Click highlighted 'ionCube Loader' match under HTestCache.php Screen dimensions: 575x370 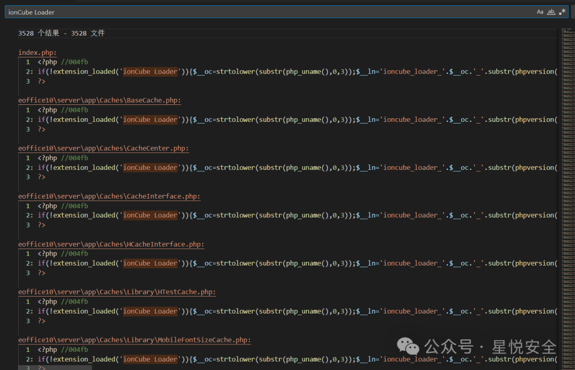(150, 311)
